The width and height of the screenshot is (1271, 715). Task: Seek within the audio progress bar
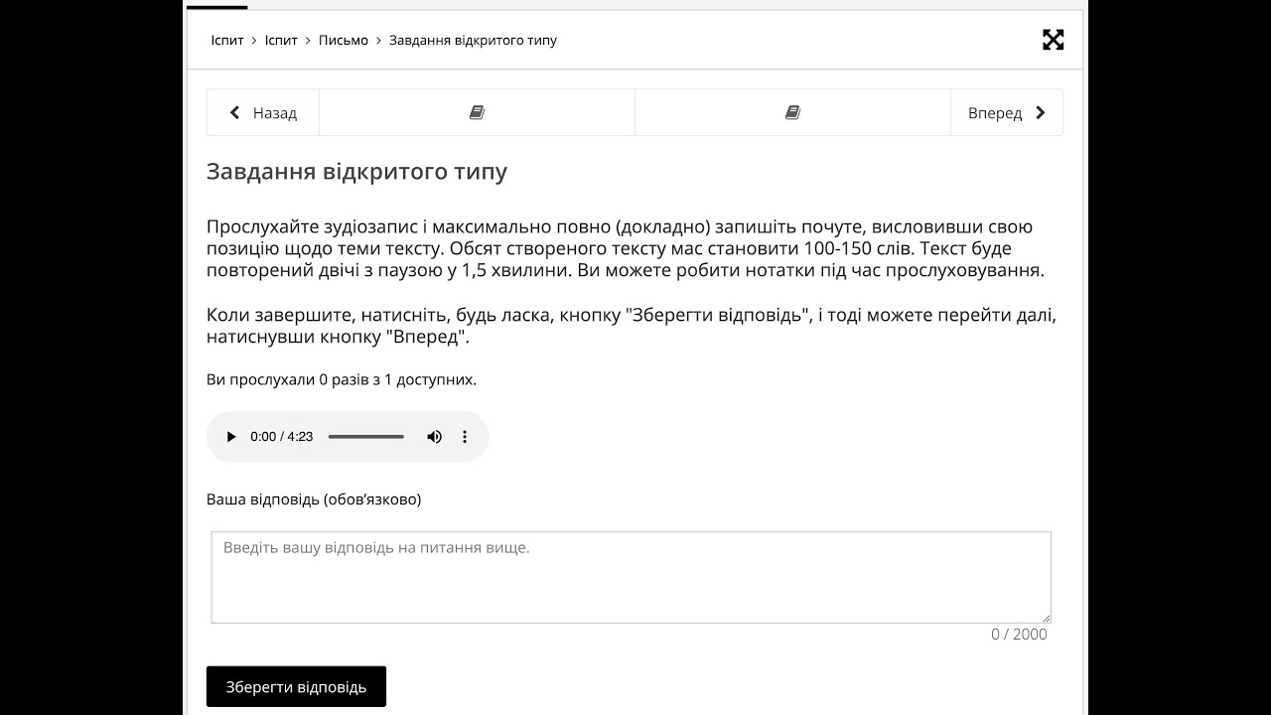[365, 437]
